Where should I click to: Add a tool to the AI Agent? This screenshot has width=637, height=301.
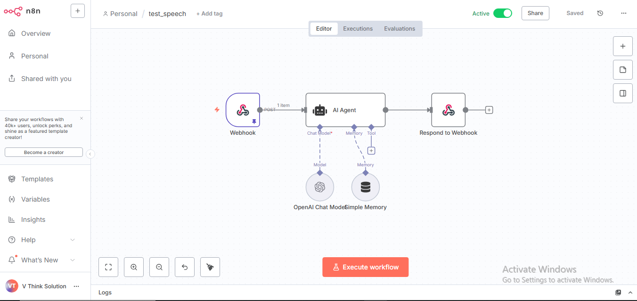click(371, 151)
